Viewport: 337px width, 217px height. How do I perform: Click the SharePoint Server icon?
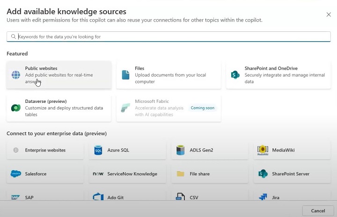[263, 174]
